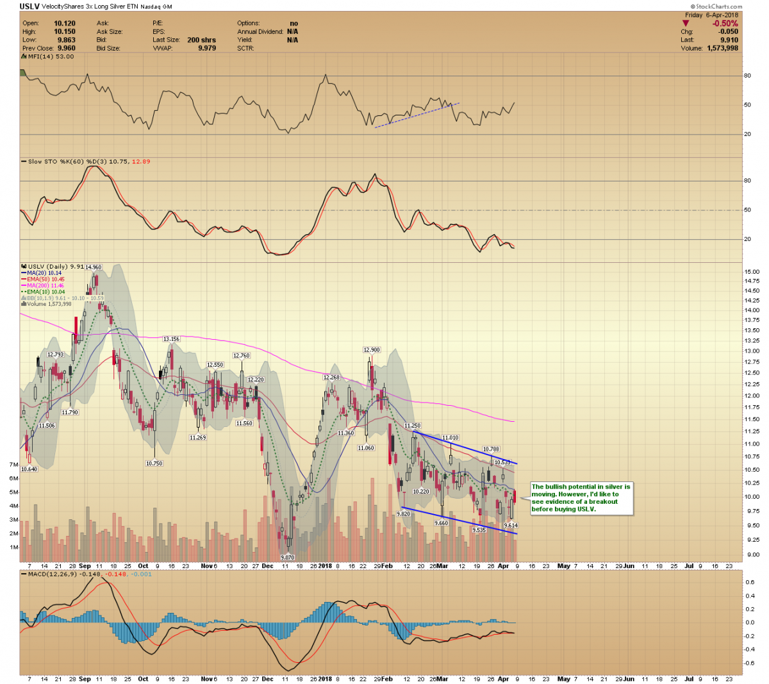Click the 'Volume 1,573,998' legend entry

click(49, 304)
